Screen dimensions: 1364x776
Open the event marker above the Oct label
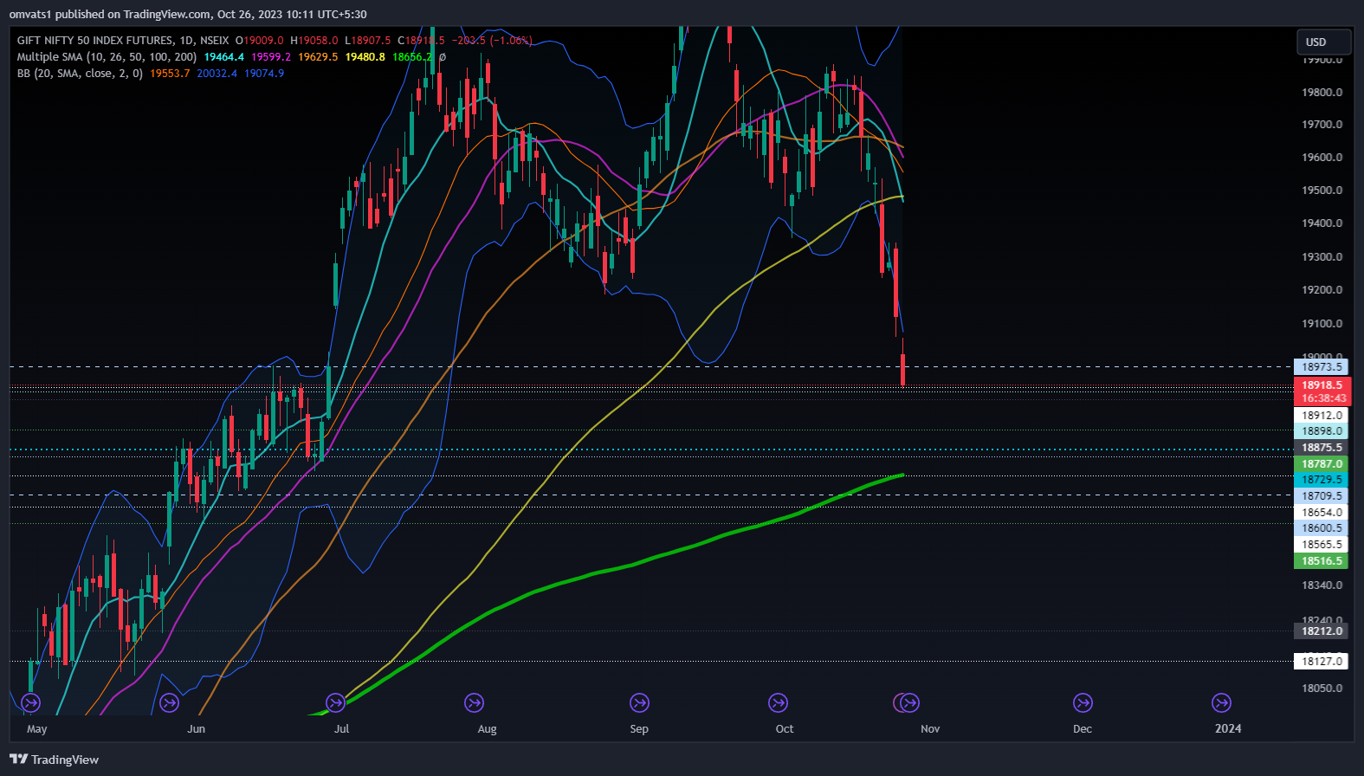pyautogui.click(x=778, y=702)
